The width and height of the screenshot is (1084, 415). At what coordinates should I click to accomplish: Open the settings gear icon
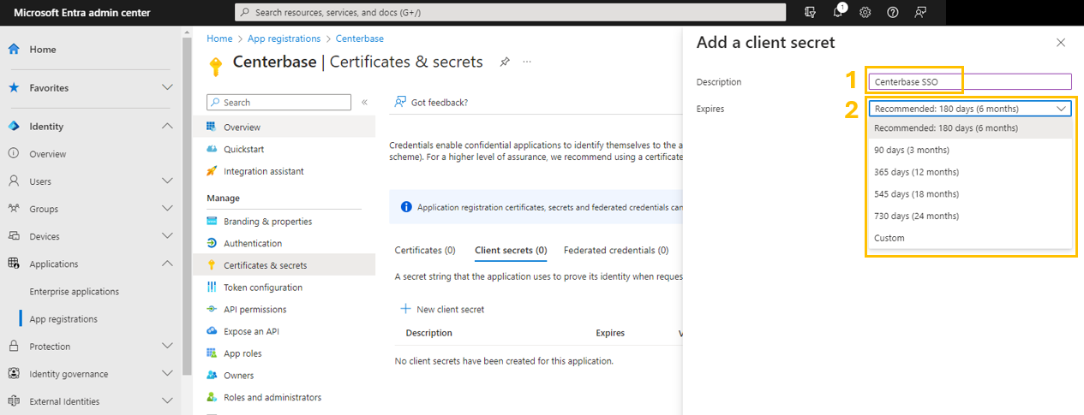[865, 12]
